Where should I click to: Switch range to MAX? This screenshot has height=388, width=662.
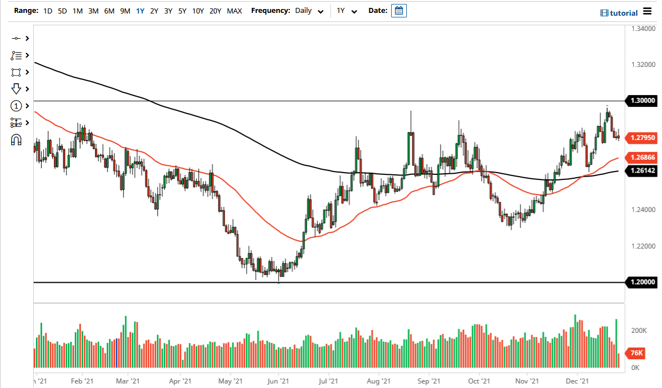234,11
